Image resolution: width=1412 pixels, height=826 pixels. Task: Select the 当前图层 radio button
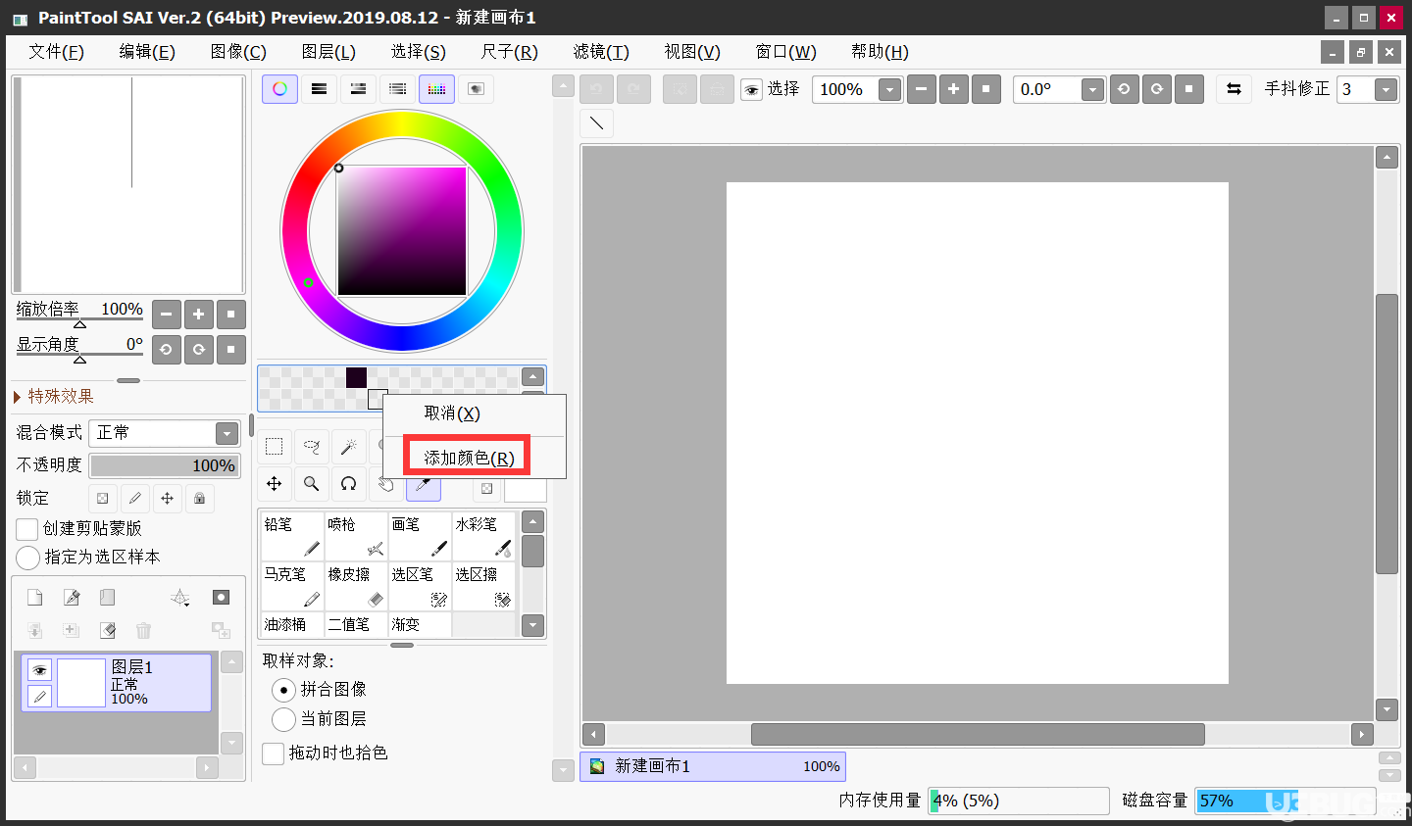(x=283, y=719)
